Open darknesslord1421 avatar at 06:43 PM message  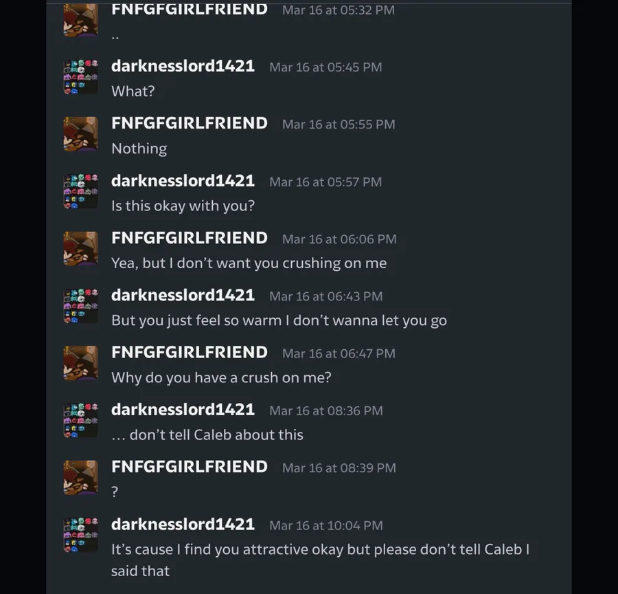pos(81,306)
